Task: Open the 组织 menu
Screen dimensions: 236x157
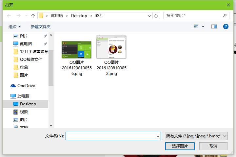Action: point(14,26)
